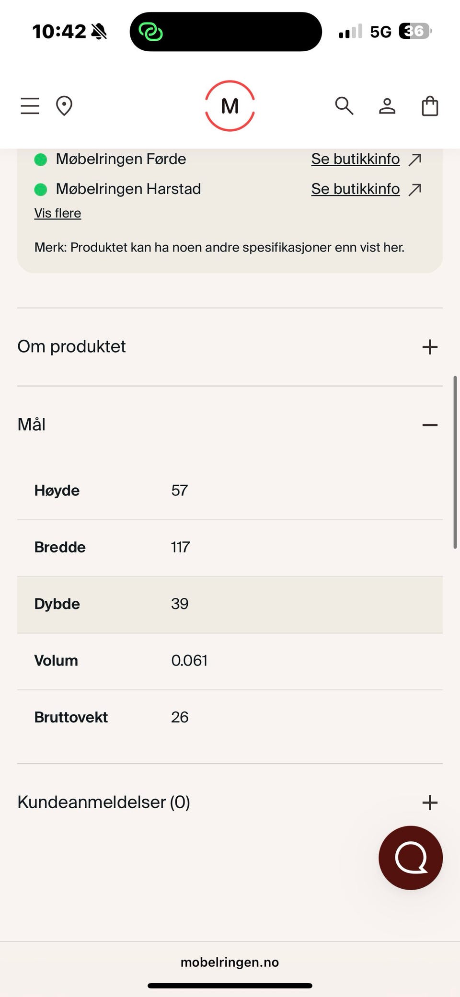Tap the Bredde measurement row

point(230,548)
